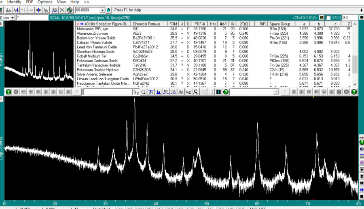This screenshot has width=364, height=209.
Task: Click the BE background edit tool
Action: click(x=166, y=92)
